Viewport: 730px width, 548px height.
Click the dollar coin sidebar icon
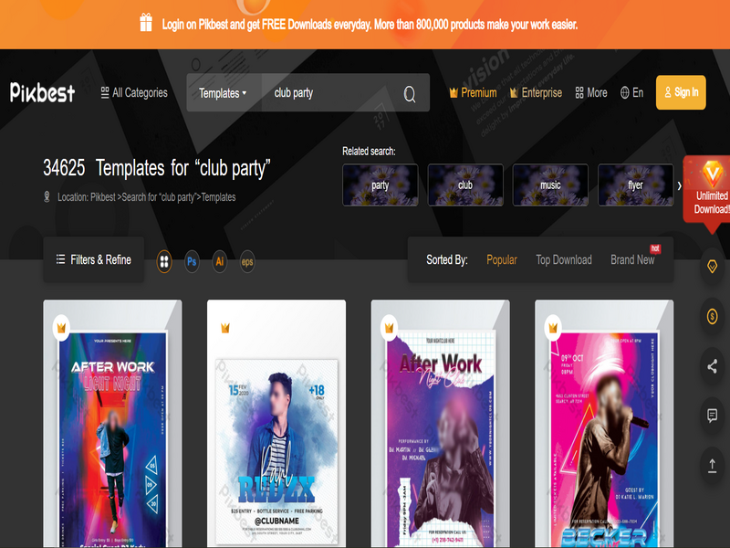coord(712,316)
